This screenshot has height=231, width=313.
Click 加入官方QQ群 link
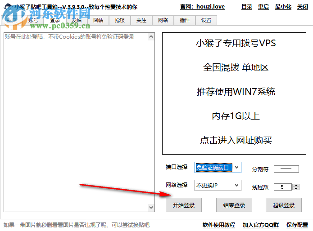260,225
